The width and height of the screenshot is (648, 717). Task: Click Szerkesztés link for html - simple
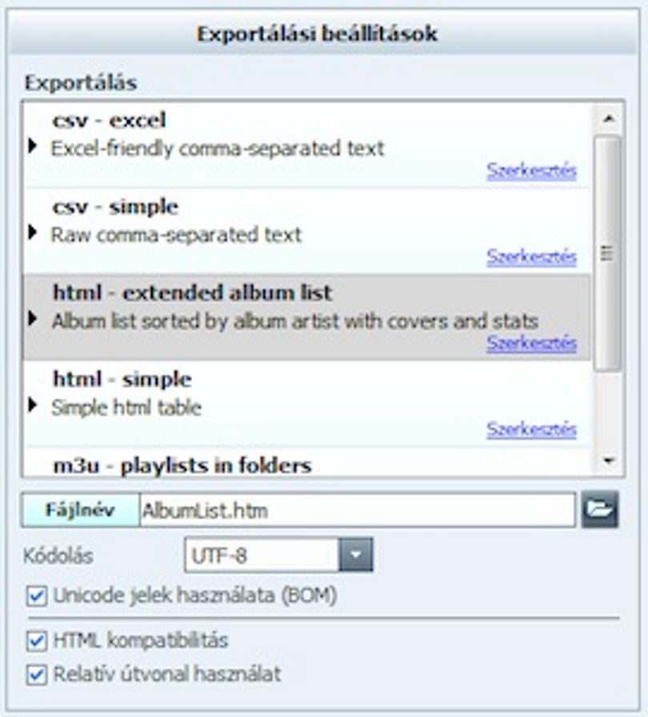(531, 430)
